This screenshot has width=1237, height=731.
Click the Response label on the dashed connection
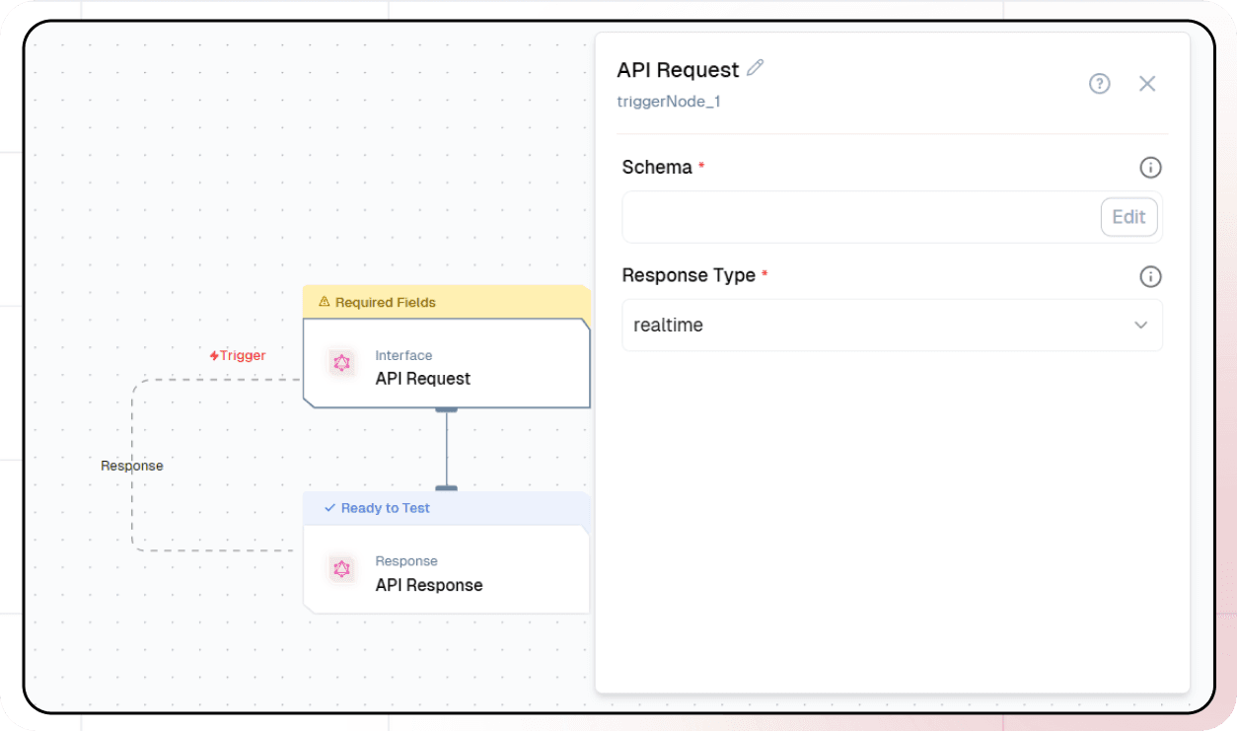131,465
